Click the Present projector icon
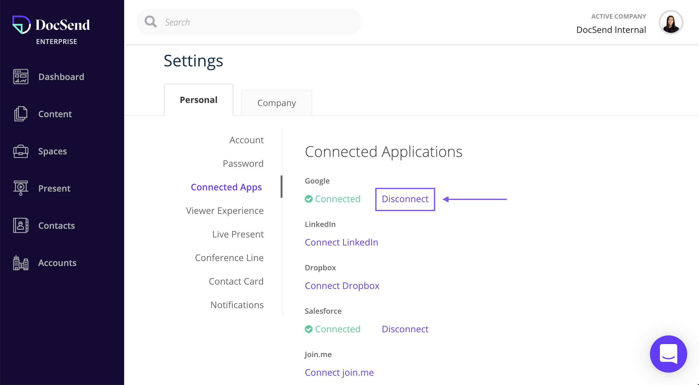Viewport: 699px width, 385px height. click(x=21, y=188)
